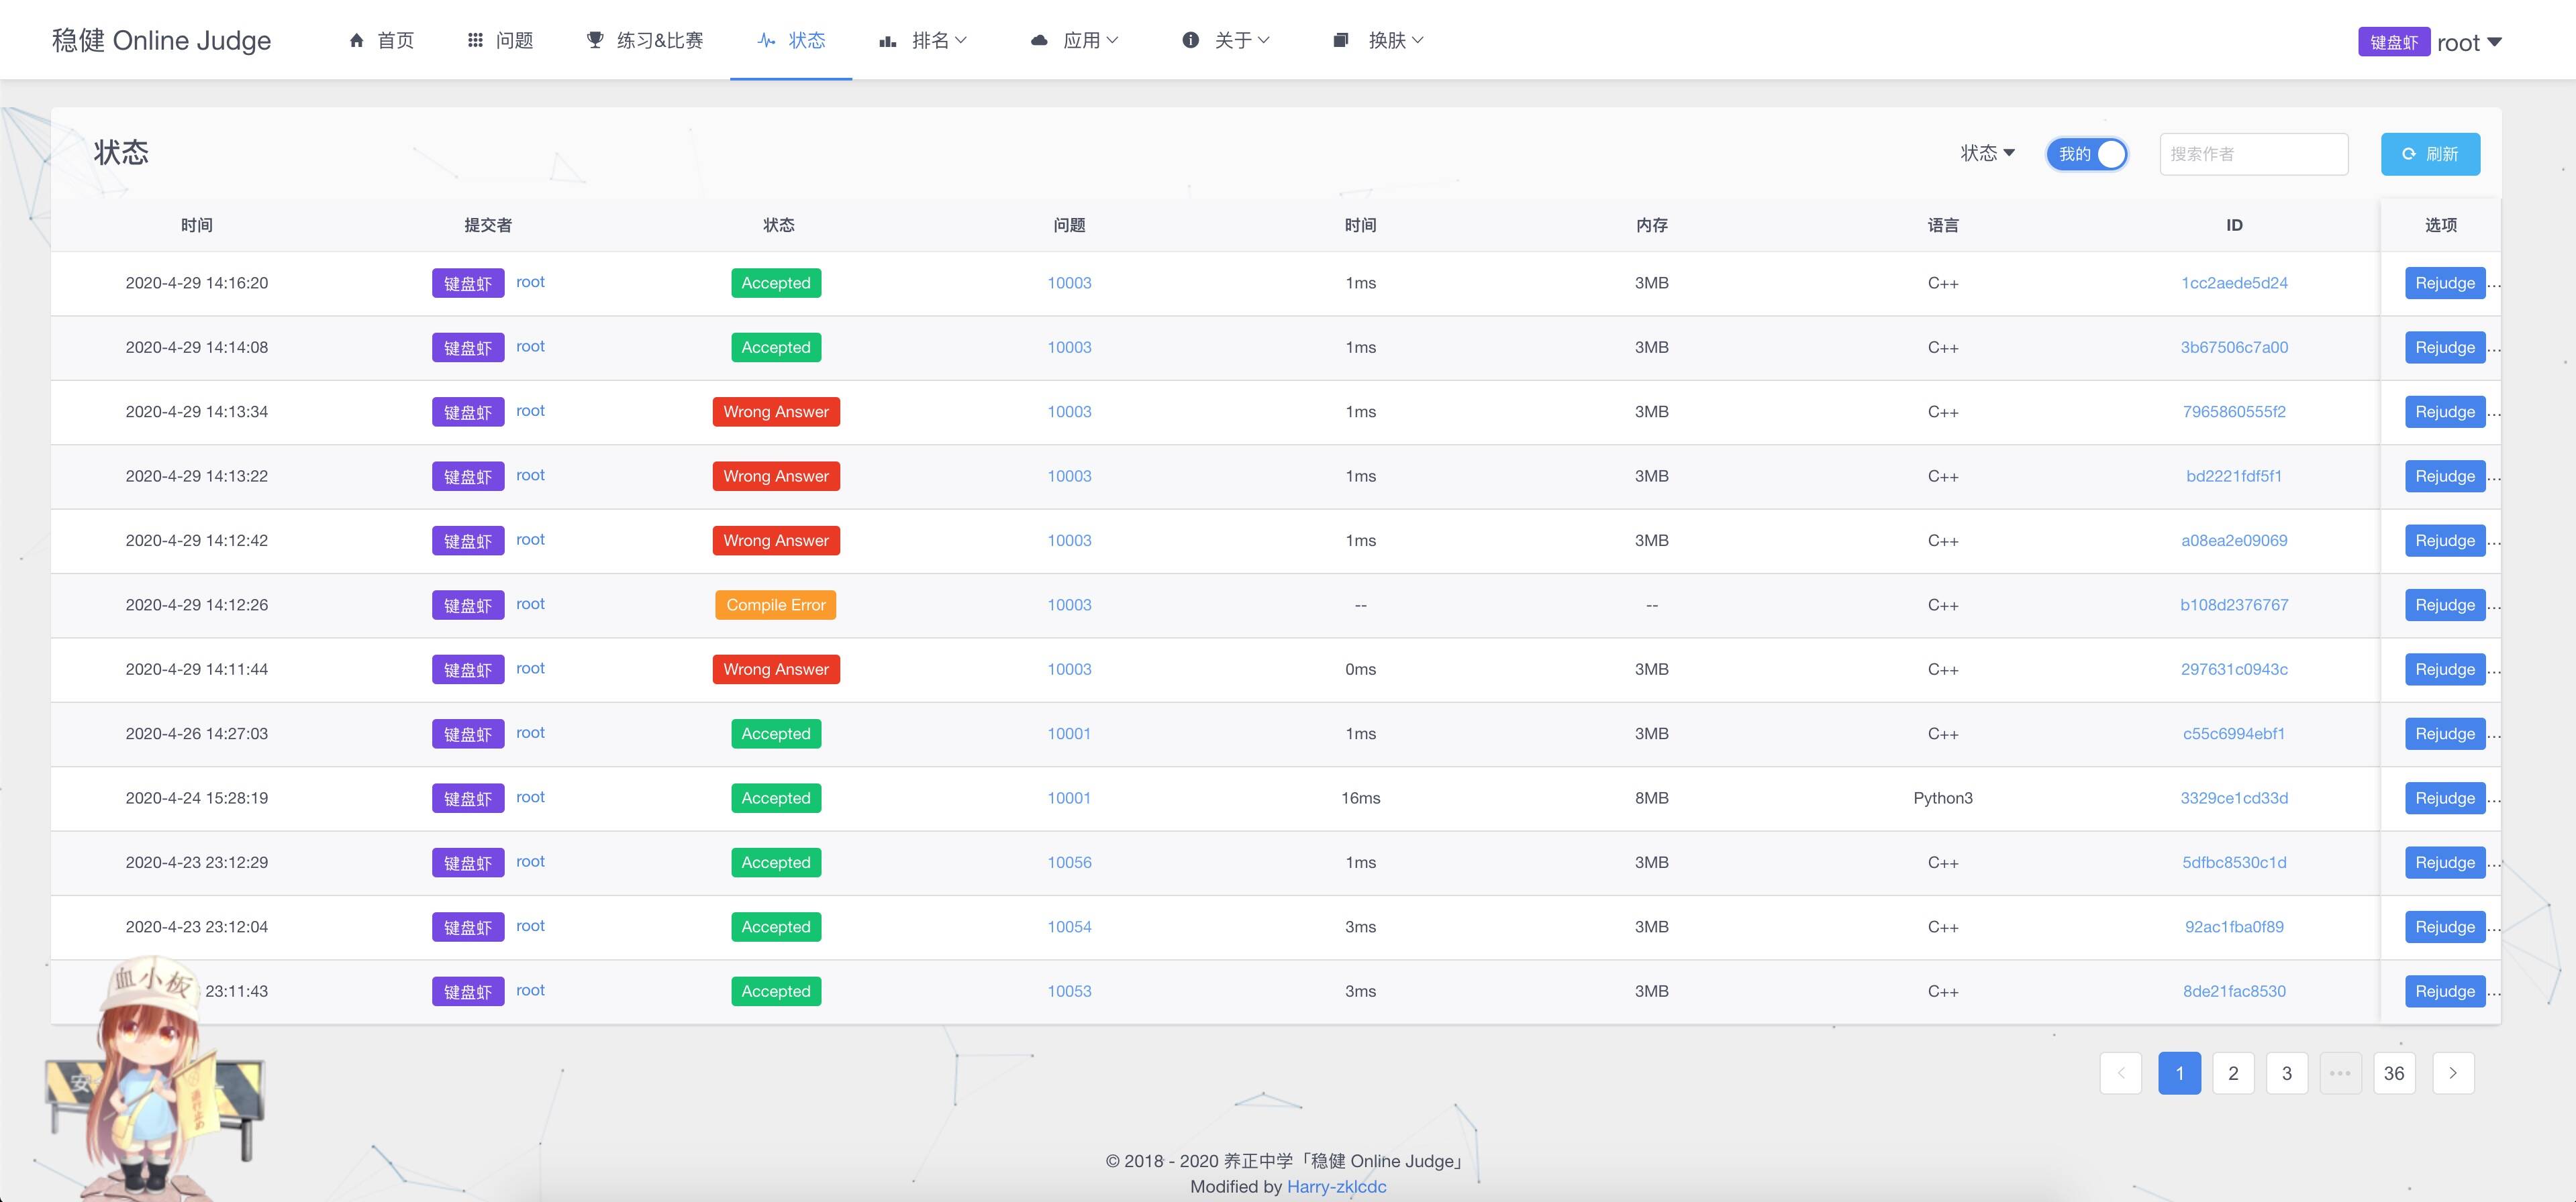Click the cloud icon beside 应用
The image size is (2576, 1202).
1039,40
